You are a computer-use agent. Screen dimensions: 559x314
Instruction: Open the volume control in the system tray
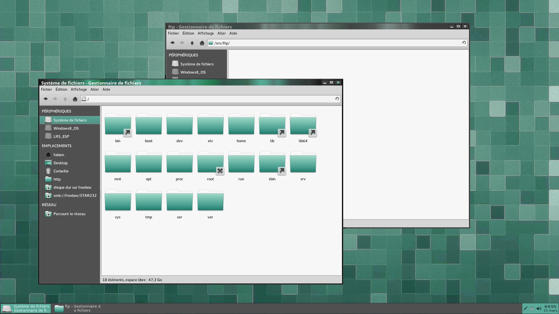pos(539,308)
